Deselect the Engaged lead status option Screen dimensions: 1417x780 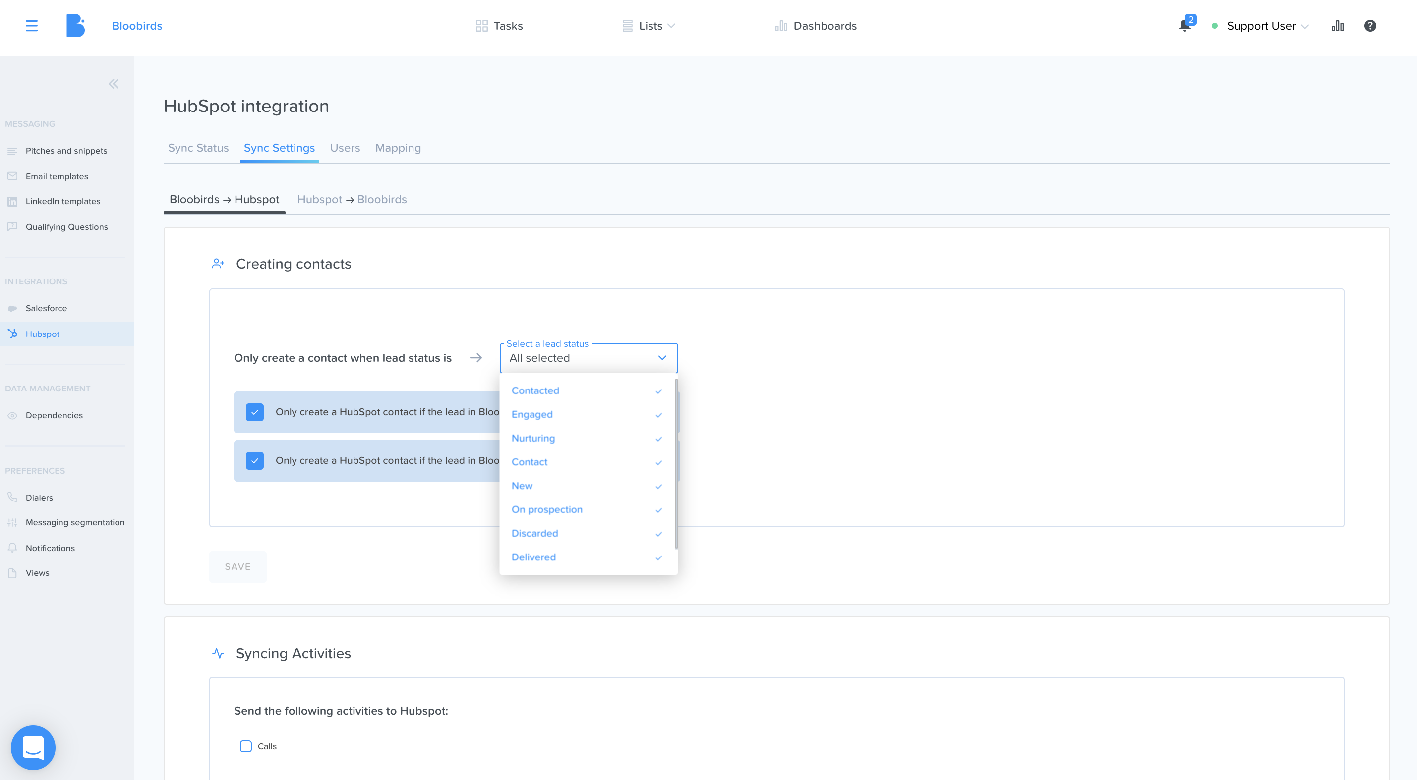click(587, 414)
